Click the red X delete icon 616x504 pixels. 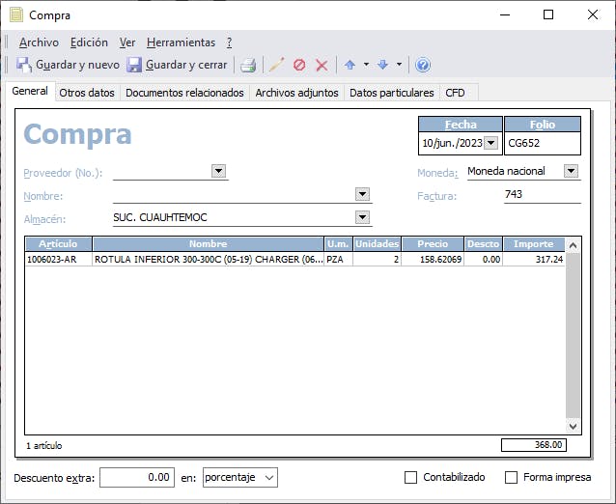[322, 65]
